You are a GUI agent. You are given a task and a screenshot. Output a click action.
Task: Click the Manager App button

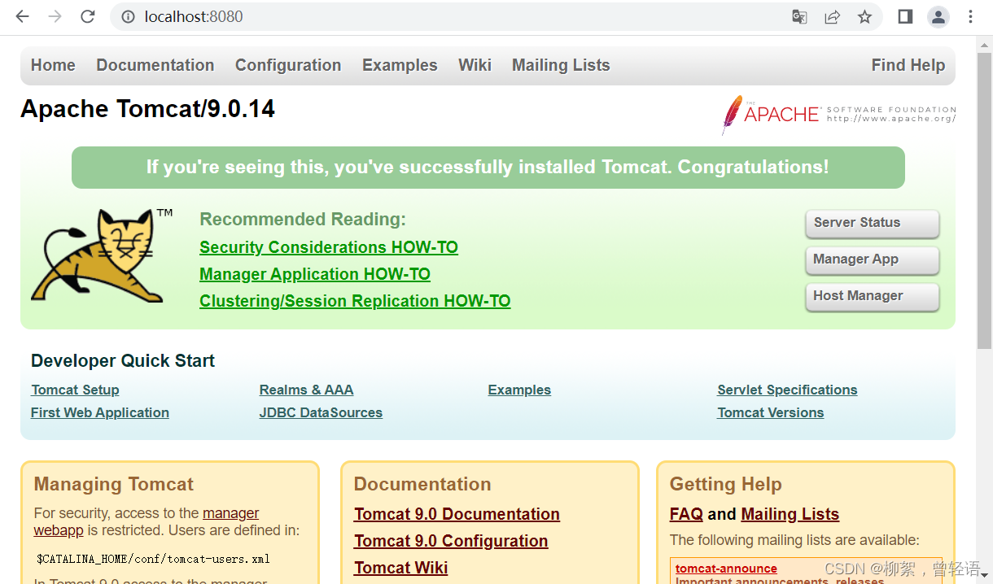(x=873, y=259)
